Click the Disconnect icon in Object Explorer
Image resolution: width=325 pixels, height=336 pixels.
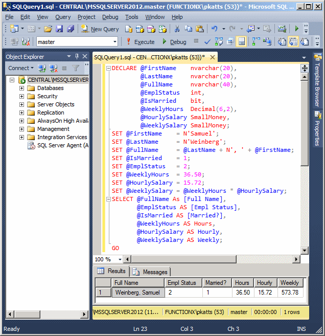53,69
